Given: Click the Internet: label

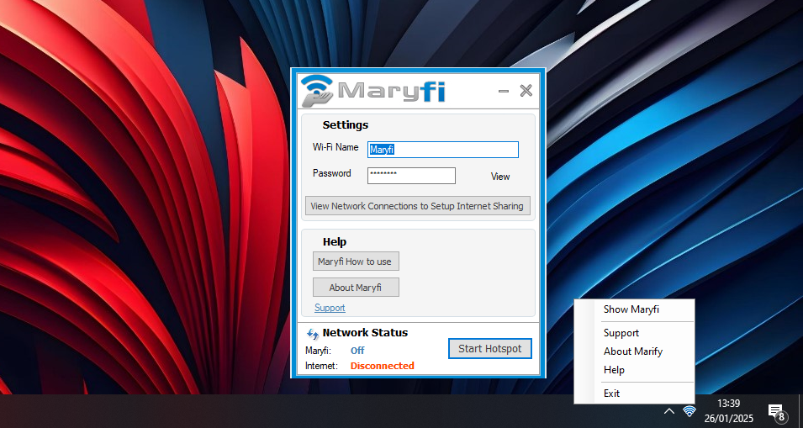Looking at the screenshot, I should coord(321,366).
